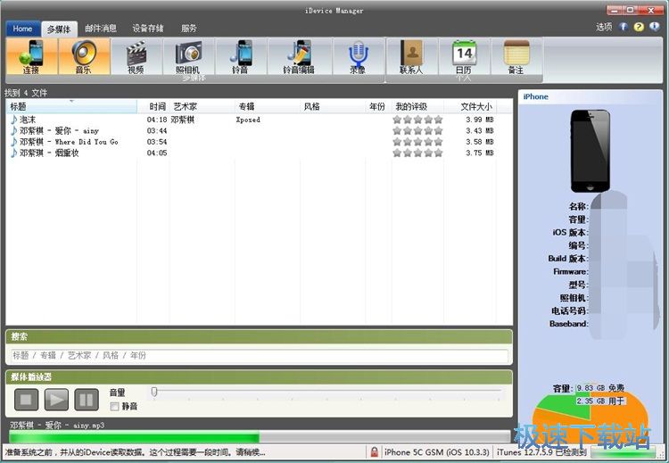
Task: Click the 连接 (Connect) iPhone icon
Action: tap(32, 56)
